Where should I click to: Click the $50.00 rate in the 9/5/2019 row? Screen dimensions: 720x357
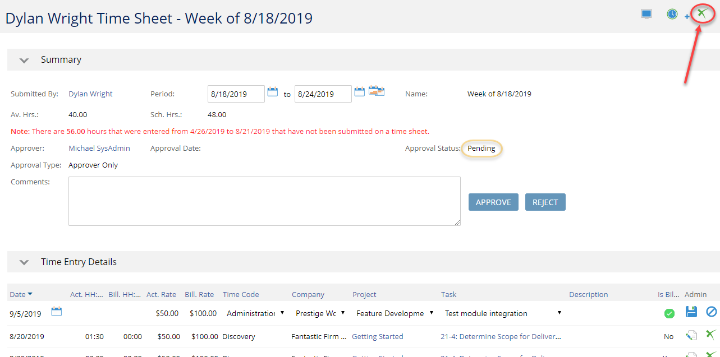point(167,313)
